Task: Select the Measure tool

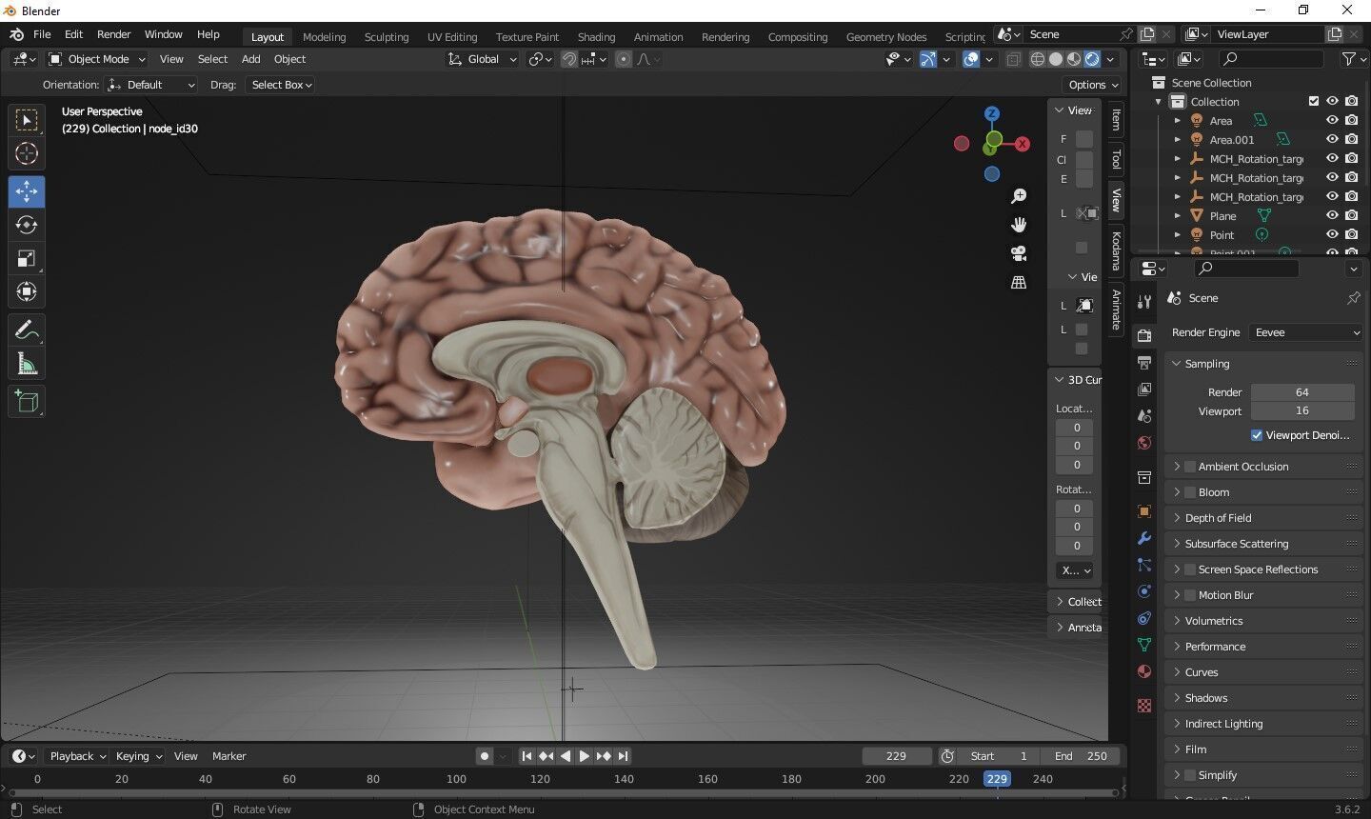Action: pyautogui.click(x=27, y=364)
